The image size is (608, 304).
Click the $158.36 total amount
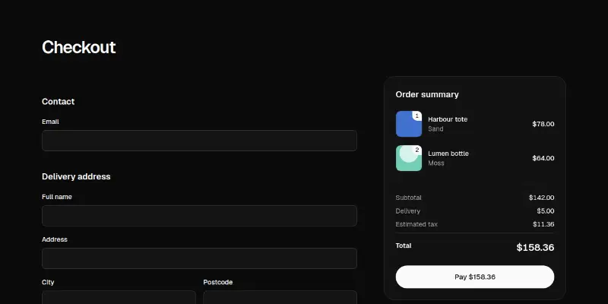[535, 248]
